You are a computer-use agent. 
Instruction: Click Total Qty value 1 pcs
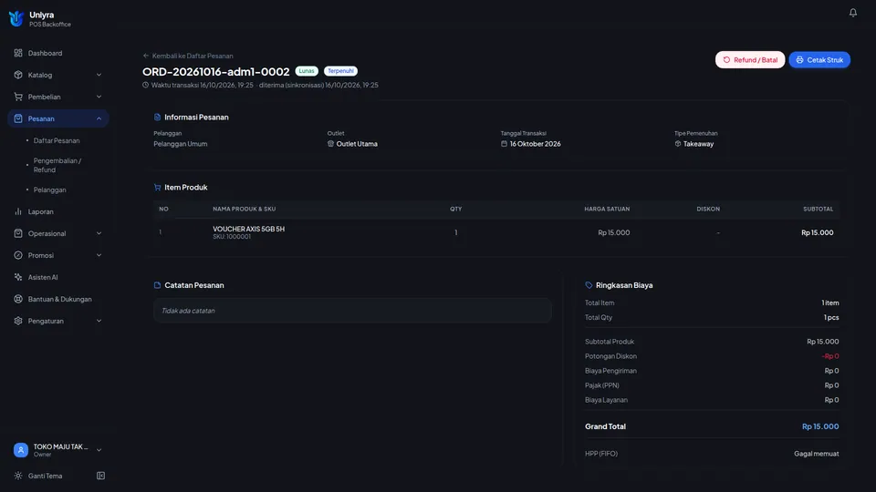pyautogui.click(x=831, y=317)
